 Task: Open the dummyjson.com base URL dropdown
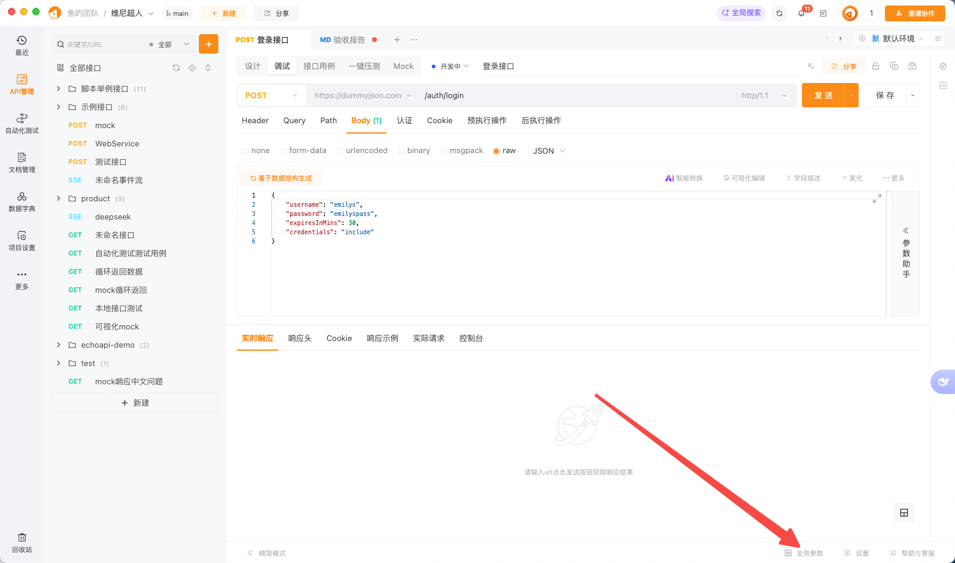[x=363, y=95]
